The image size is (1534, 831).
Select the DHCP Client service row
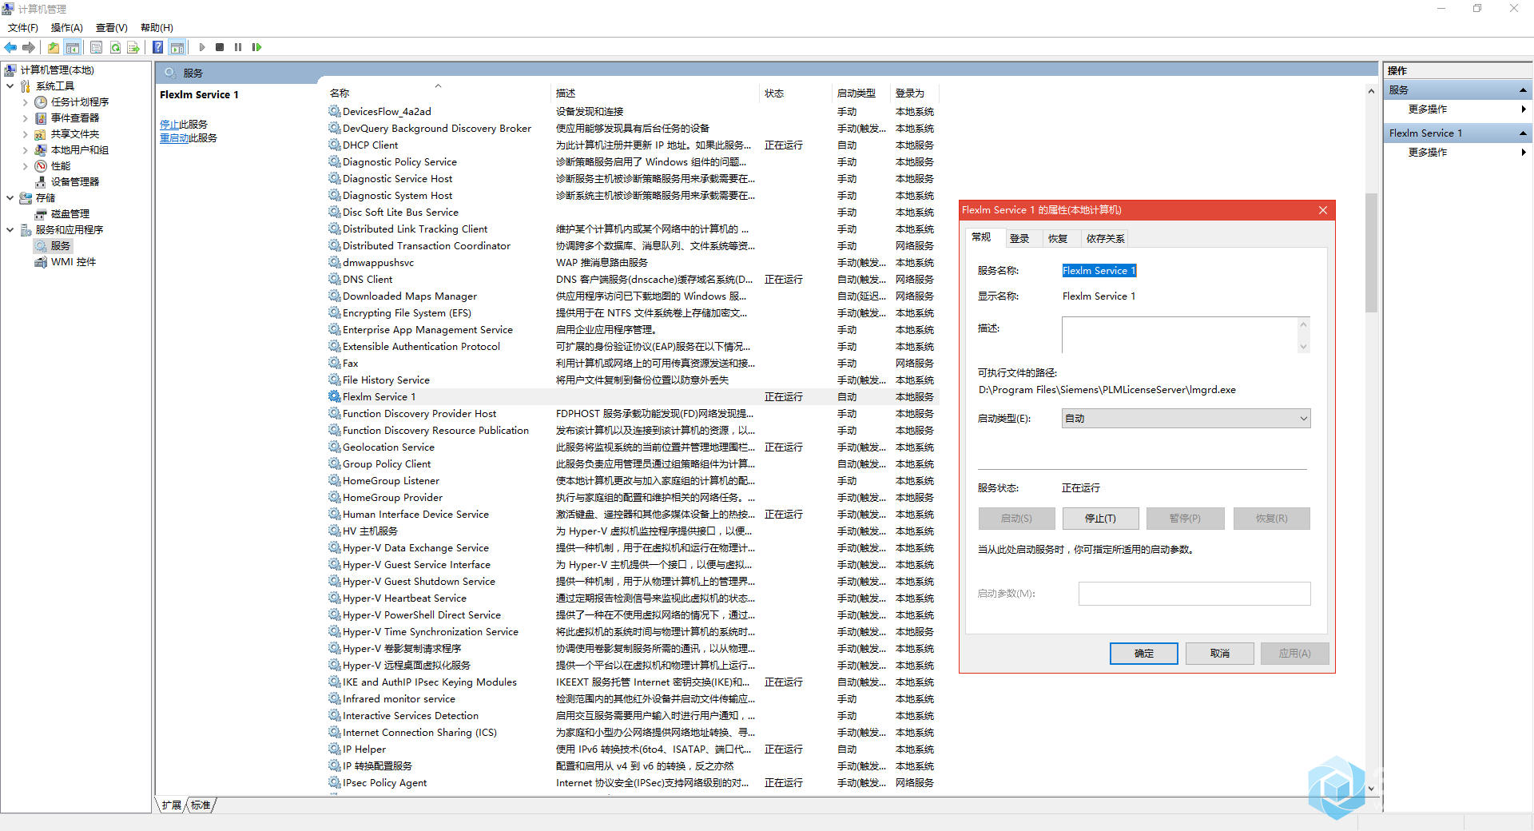[631, 145]
